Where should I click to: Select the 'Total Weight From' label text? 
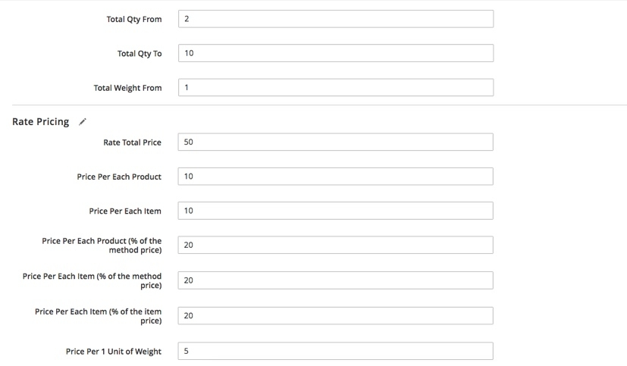point(127,88)
